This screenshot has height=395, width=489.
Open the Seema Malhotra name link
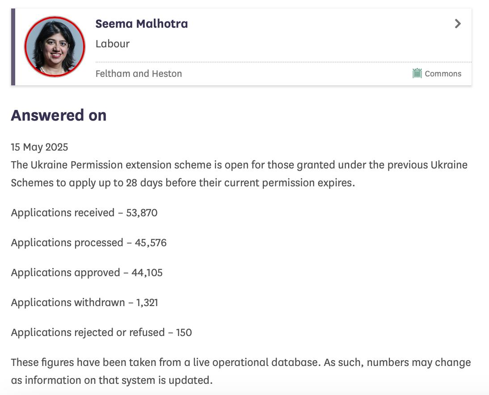(142, 24)
